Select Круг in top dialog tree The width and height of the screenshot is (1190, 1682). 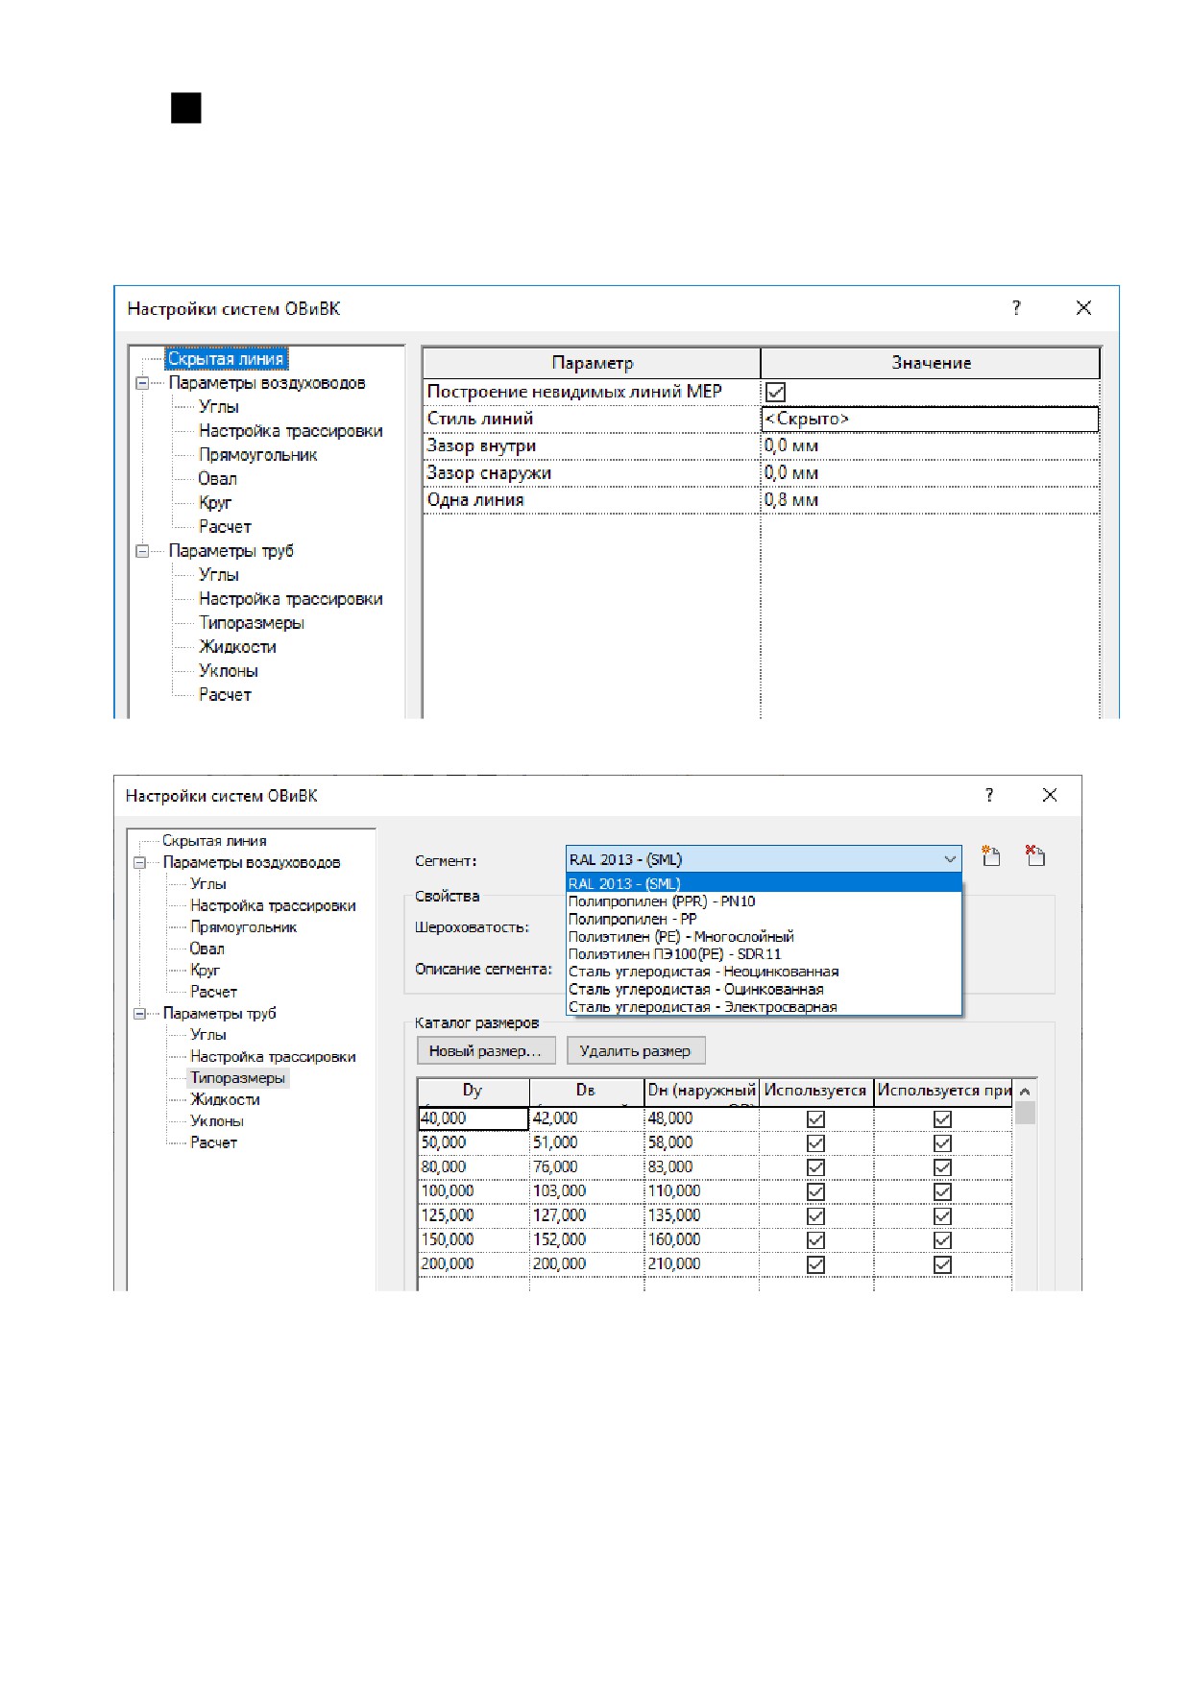pyautogui.click(x=215, y=503)
